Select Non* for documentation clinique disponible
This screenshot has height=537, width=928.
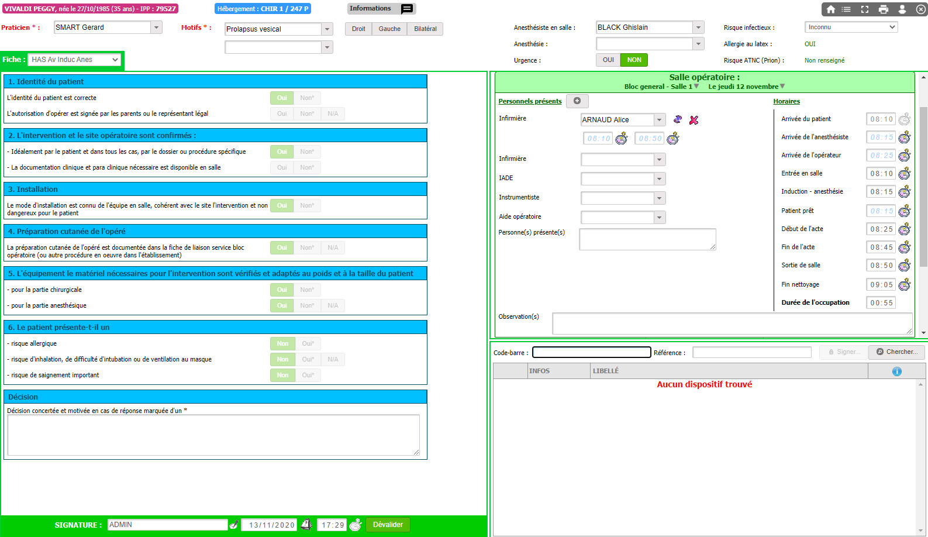click(x=307, y=167)
